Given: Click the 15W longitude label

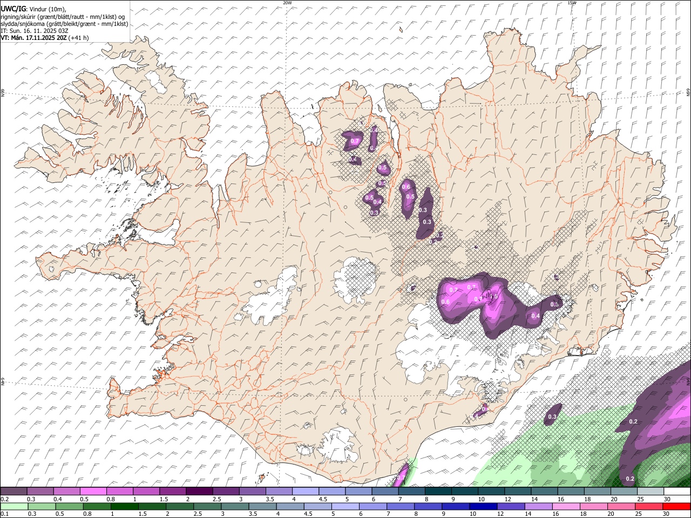Looking at the screenshot, I should [x=572, y=3].
